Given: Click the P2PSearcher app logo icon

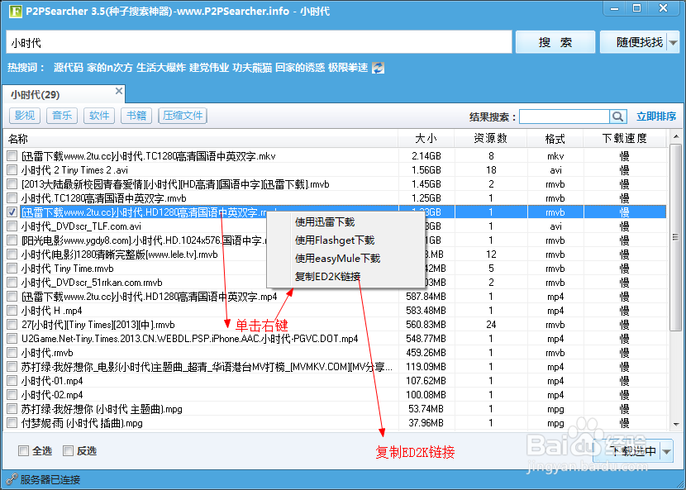Looking at the screenshot, I should tap(15, 11).
